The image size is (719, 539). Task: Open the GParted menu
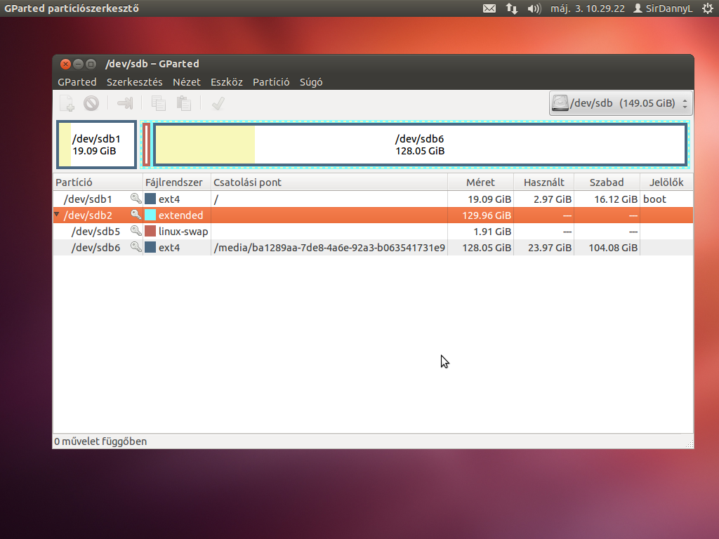[77, 82]
